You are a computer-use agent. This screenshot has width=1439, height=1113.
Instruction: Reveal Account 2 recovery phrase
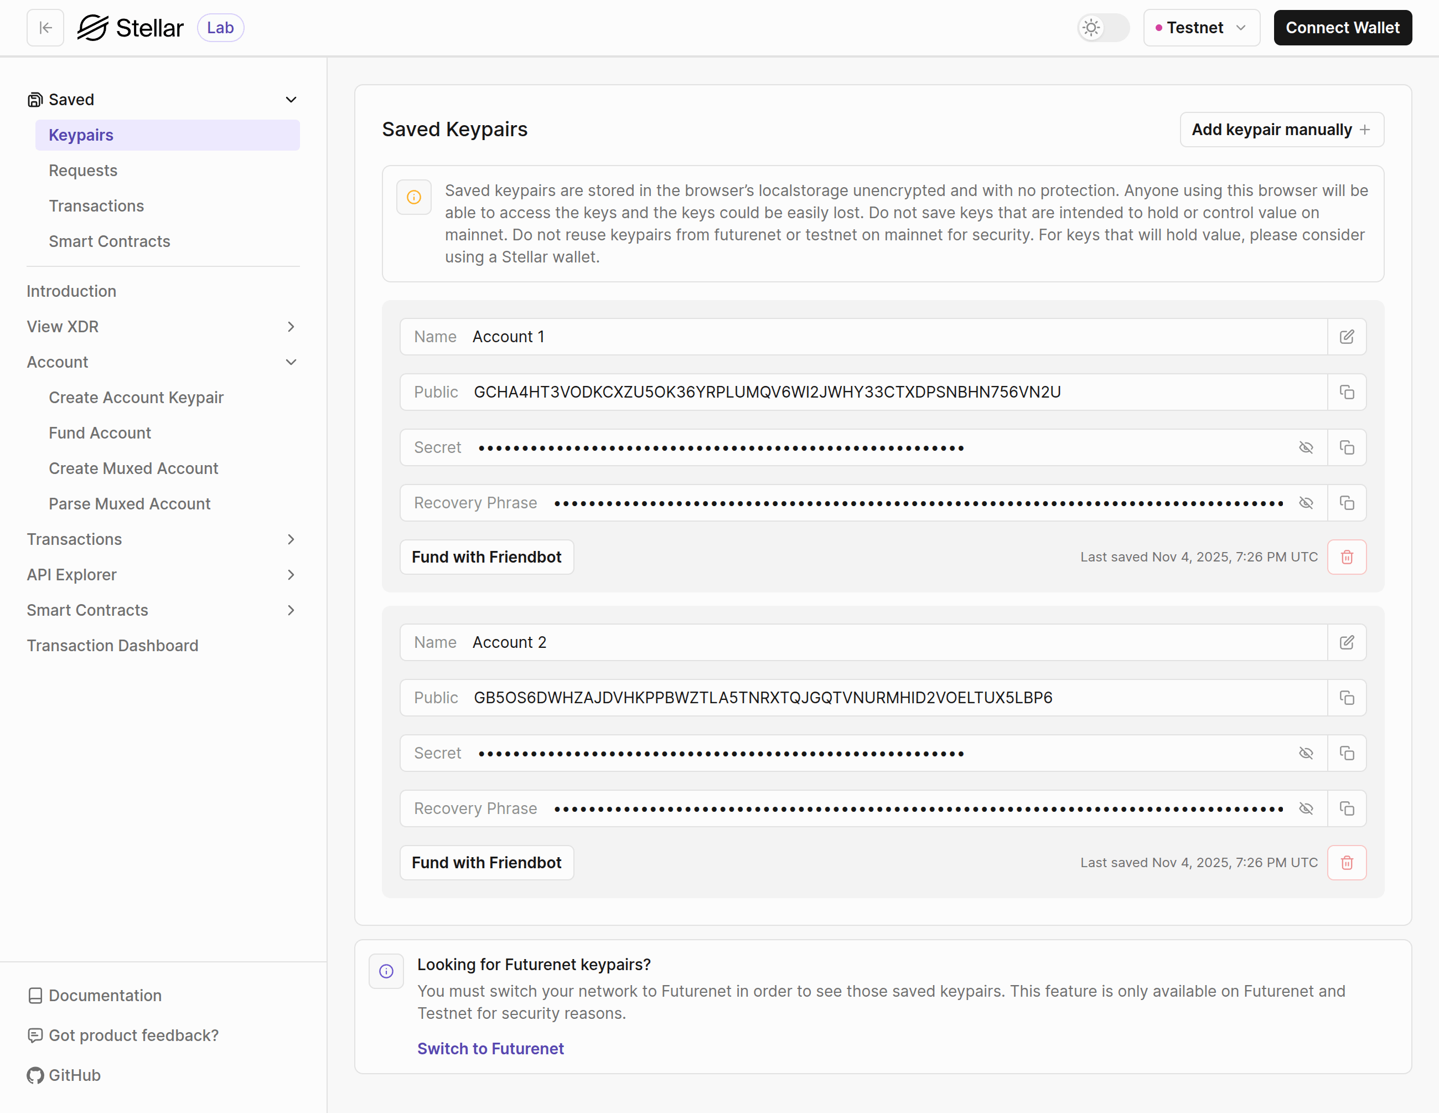pyautogui.click(x=1305, y=808)
